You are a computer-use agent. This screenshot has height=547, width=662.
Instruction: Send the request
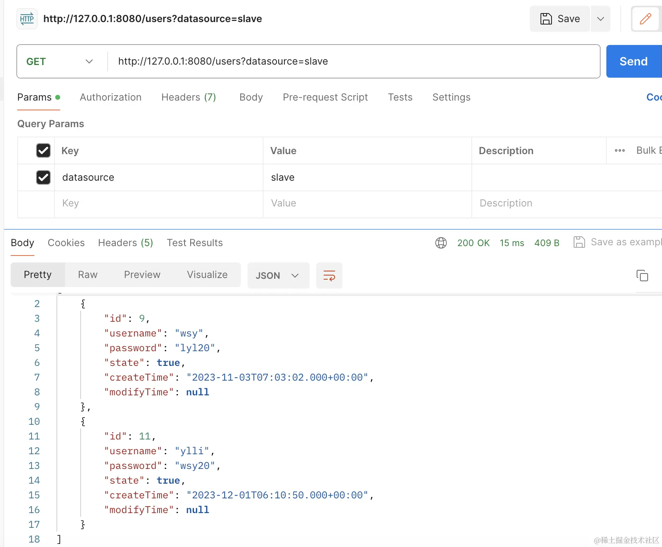click(633, 61)
